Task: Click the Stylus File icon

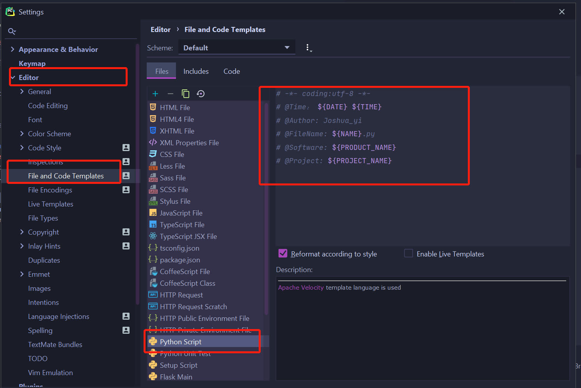Action: [x=153, y=201]
